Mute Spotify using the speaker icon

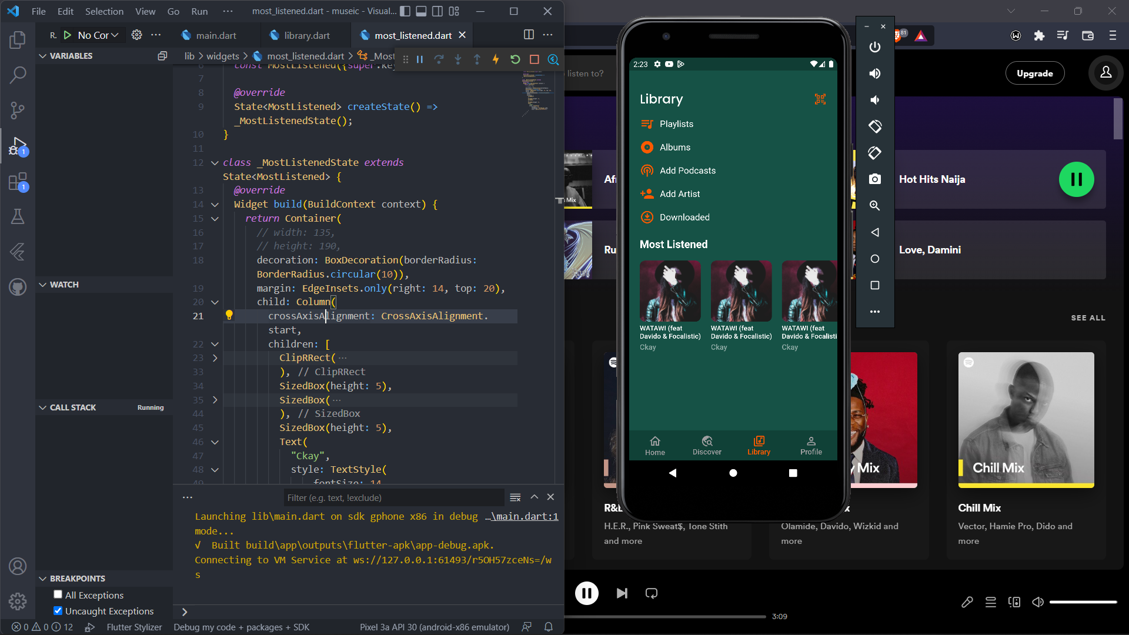click(1038, 602)
